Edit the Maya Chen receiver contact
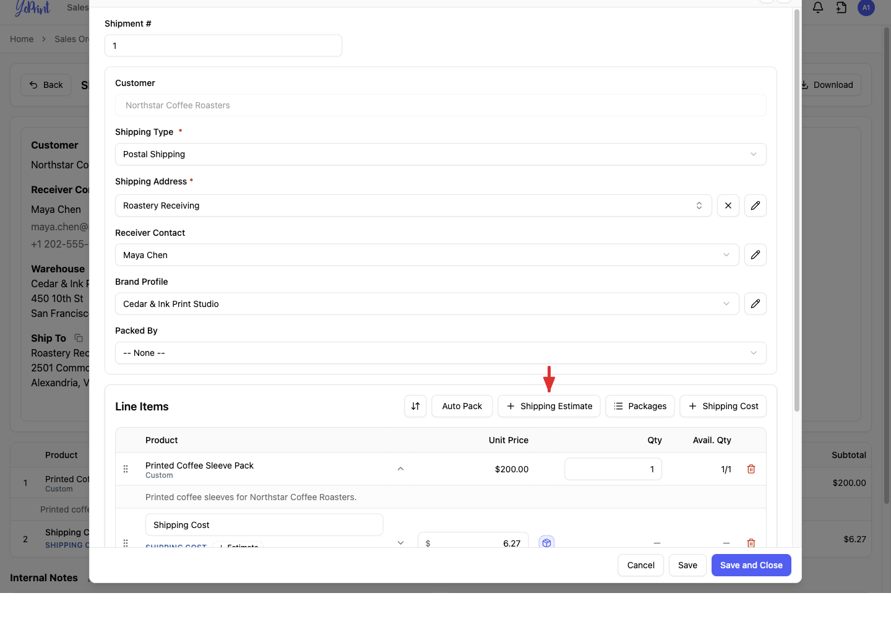 pos(755,254)
